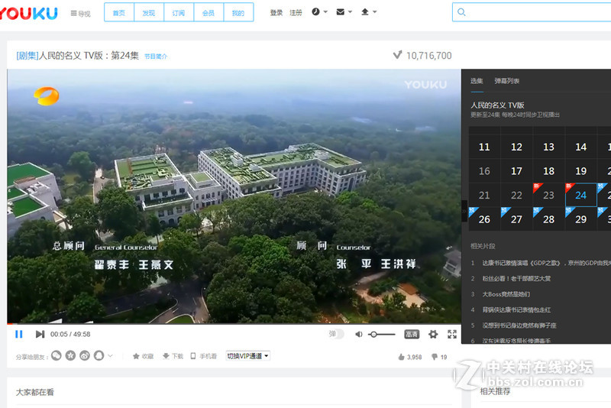Select episode 21
This screenshot has height=408, width=611.
point(484,196)
